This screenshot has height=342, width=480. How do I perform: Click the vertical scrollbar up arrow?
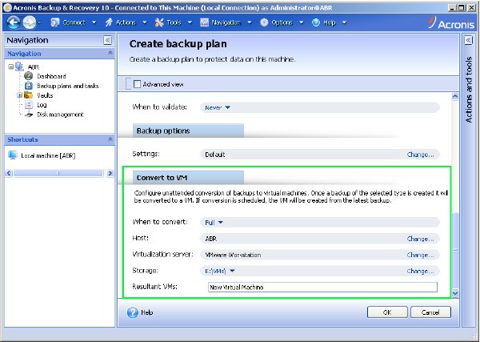pos(455,97)
